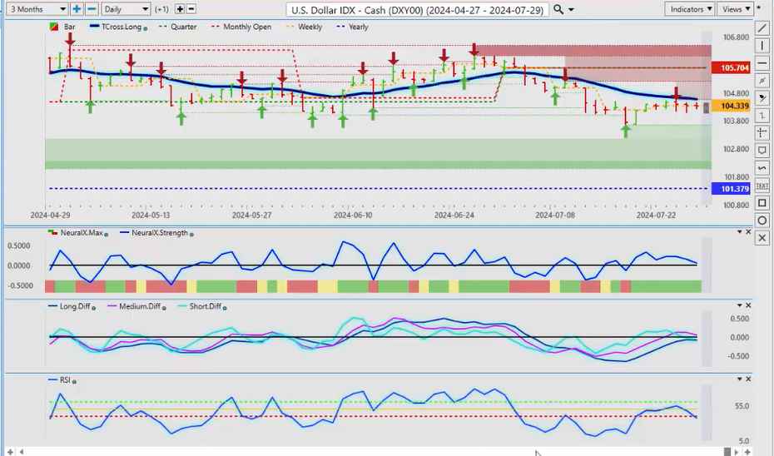This screenshot has height=456, width=774.
Task: Select the circle drawing tool
Action: pyautogui.click(x=762, y=221)
